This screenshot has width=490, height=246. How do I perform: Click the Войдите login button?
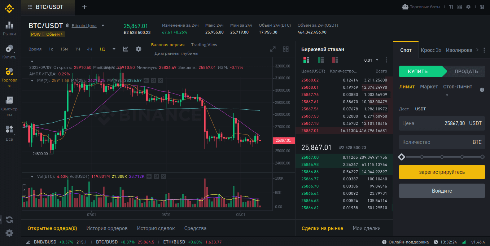coord(442,191)
